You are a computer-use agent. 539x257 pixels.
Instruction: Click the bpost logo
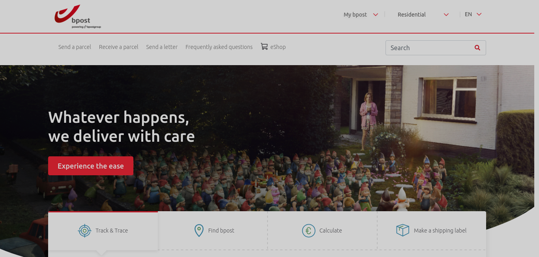tap(78, 17)
